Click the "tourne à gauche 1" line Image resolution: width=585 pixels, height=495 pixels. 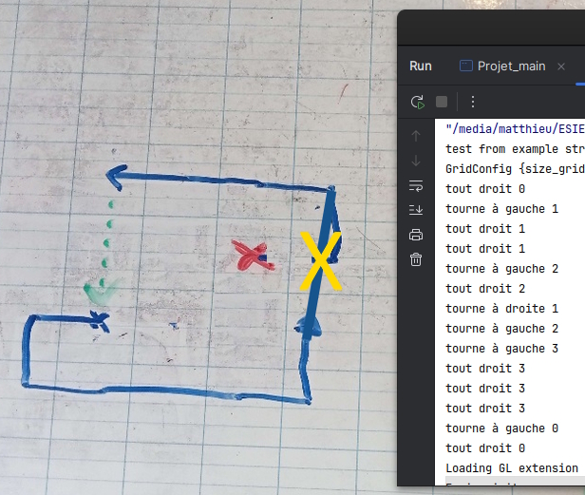(501, 209)
